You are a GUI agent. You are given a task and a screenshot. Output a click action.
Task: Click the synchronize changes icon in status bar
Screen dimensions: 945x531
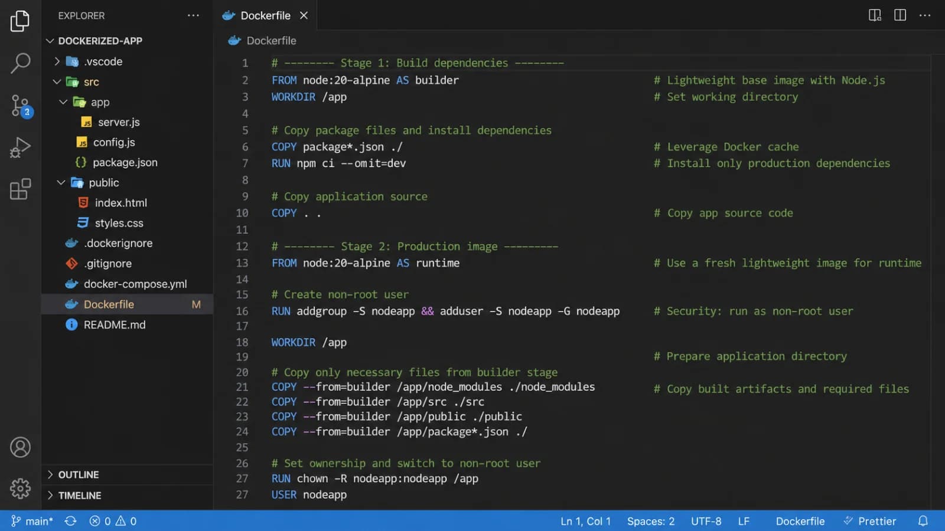pyautogui.click(x=71, y=521)
